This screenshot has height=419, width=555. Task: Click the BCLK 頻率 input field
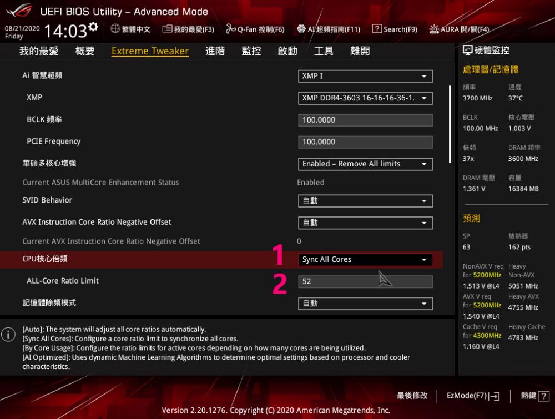(365, 120)
